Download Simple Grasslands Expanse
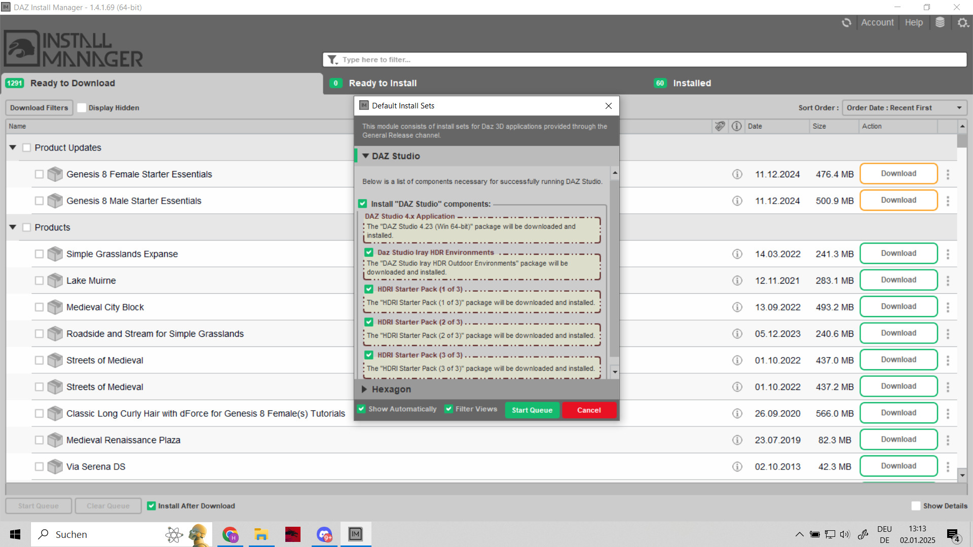Image resolution: width=973 pixels, height=547 pixels. coord(899,253)
